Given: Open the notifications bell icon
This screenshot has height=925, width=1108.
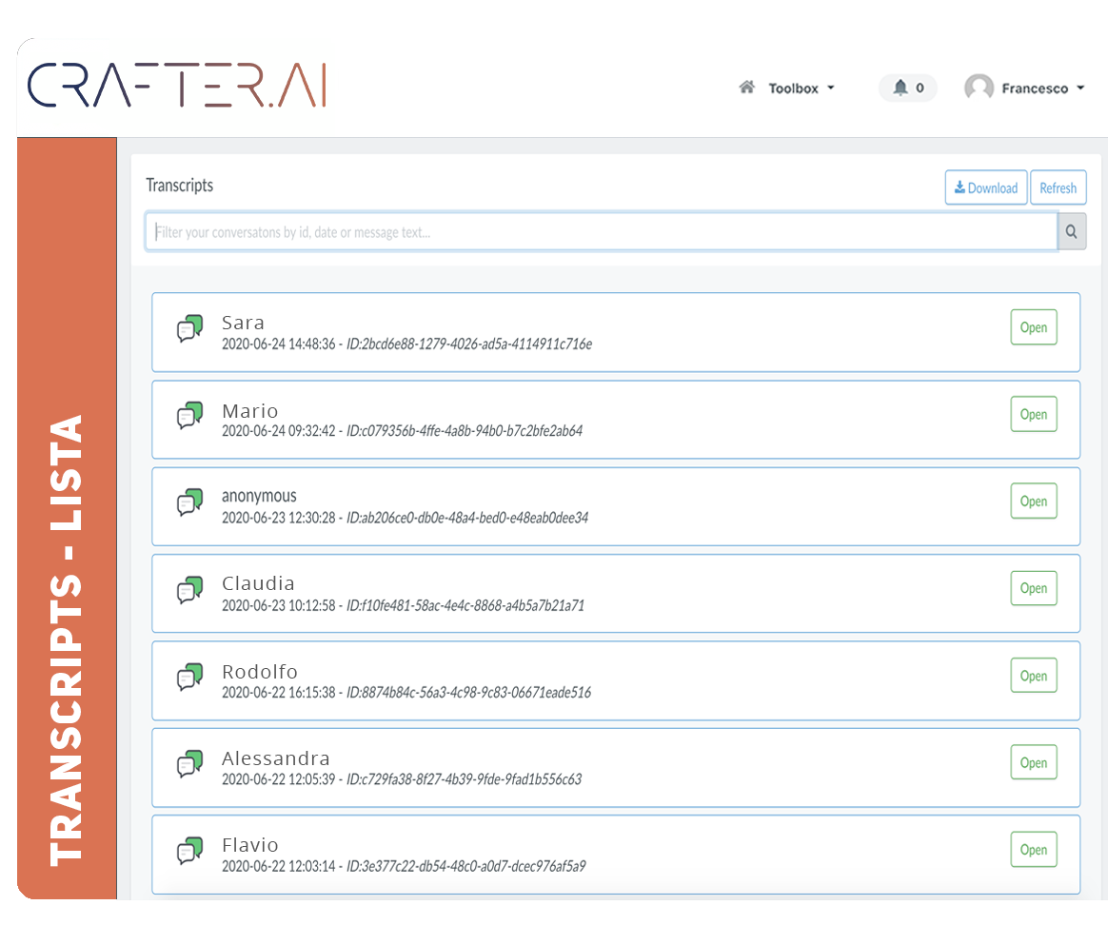Looking at the screenshot, I should [x=900, y=87].
